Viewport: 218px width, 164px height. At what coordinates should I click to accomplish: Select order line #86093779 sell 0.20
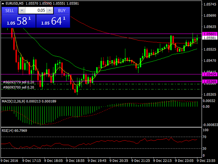(x=18, y=82)
